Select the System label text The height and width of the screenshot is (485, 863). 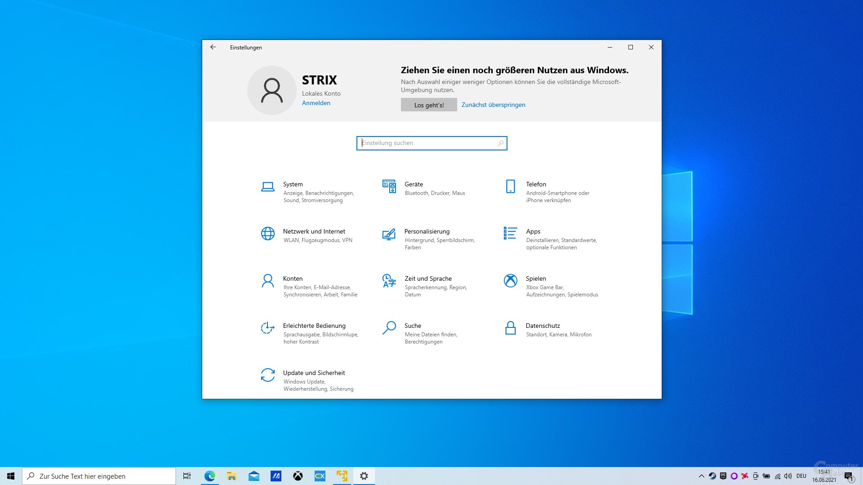pyautogui.click(x=293, y=184)
